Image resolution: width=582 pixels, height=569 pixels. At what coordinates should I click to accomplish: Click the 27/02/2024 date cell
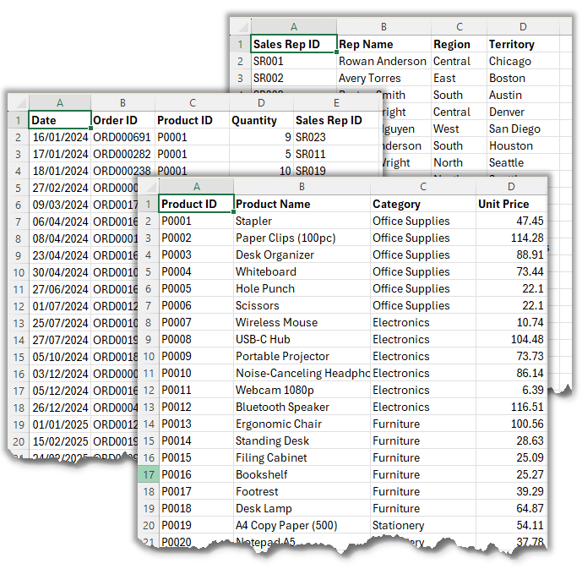pyautogui.click(x=60, y=188)
